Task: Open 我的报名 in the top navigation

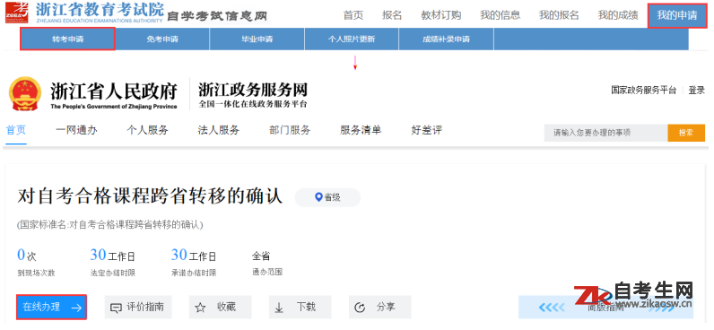Action: tap(559, 15)
